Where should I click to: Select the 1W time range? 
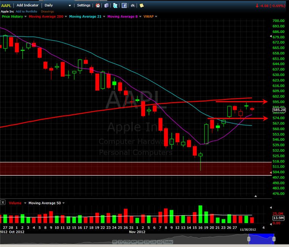pyautogui.click(x=153, y=242)
